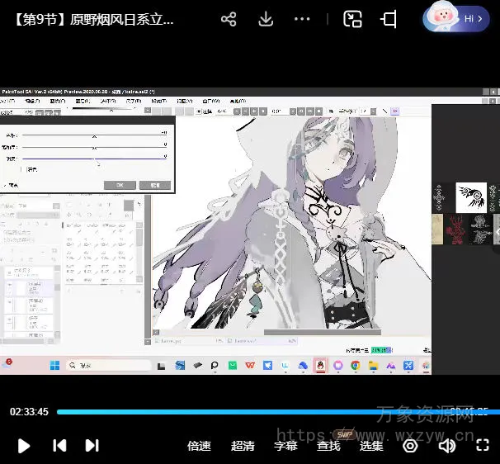Open the three-dot more options menu

303,20
